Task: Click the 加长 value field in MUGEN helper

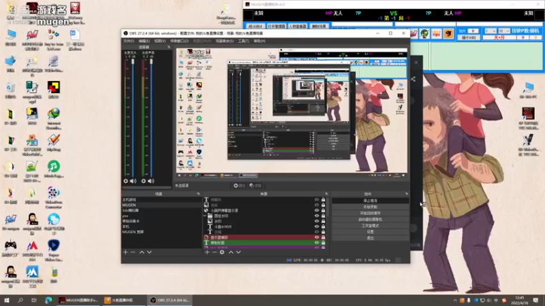Action: (x=473, y=31)
